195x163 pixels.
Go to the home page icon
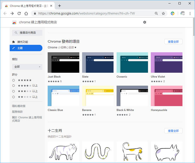(x=26, y=13)
